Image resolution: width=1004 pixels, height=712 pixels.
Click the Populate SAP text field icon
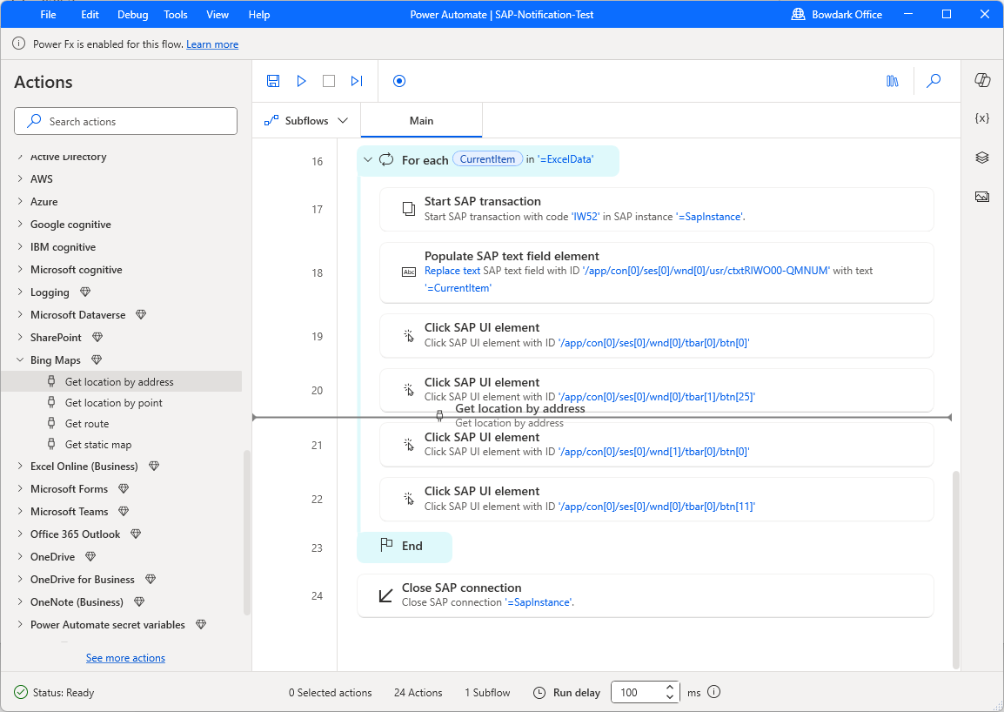(x=409, y=272)
